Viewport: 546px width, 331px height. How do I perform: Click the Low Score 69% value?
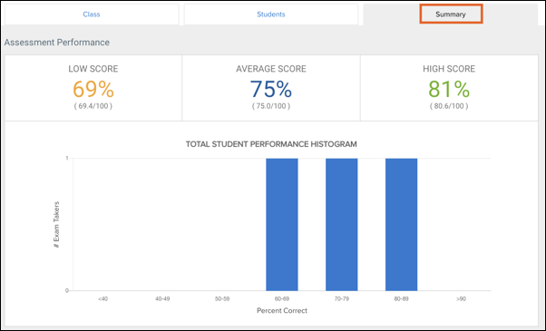coord(93,89)
